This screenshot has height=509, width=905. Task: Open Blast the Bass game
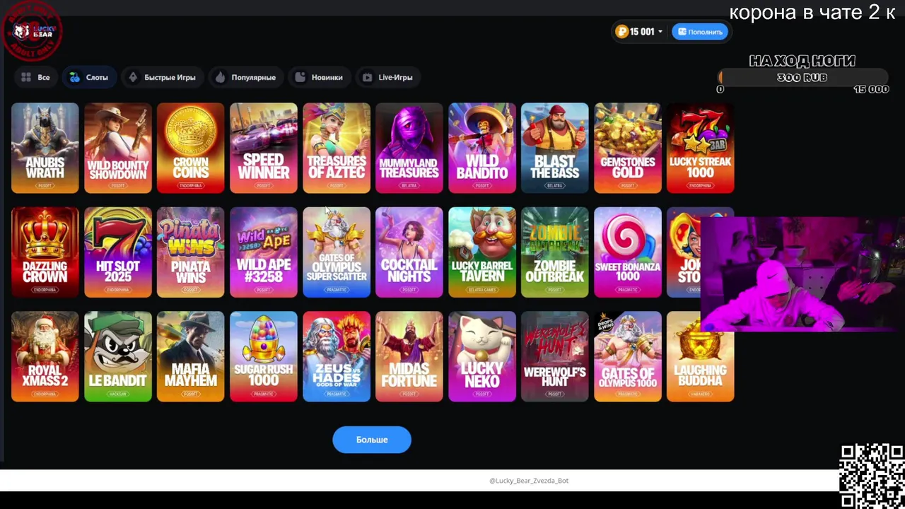point(555,148)
